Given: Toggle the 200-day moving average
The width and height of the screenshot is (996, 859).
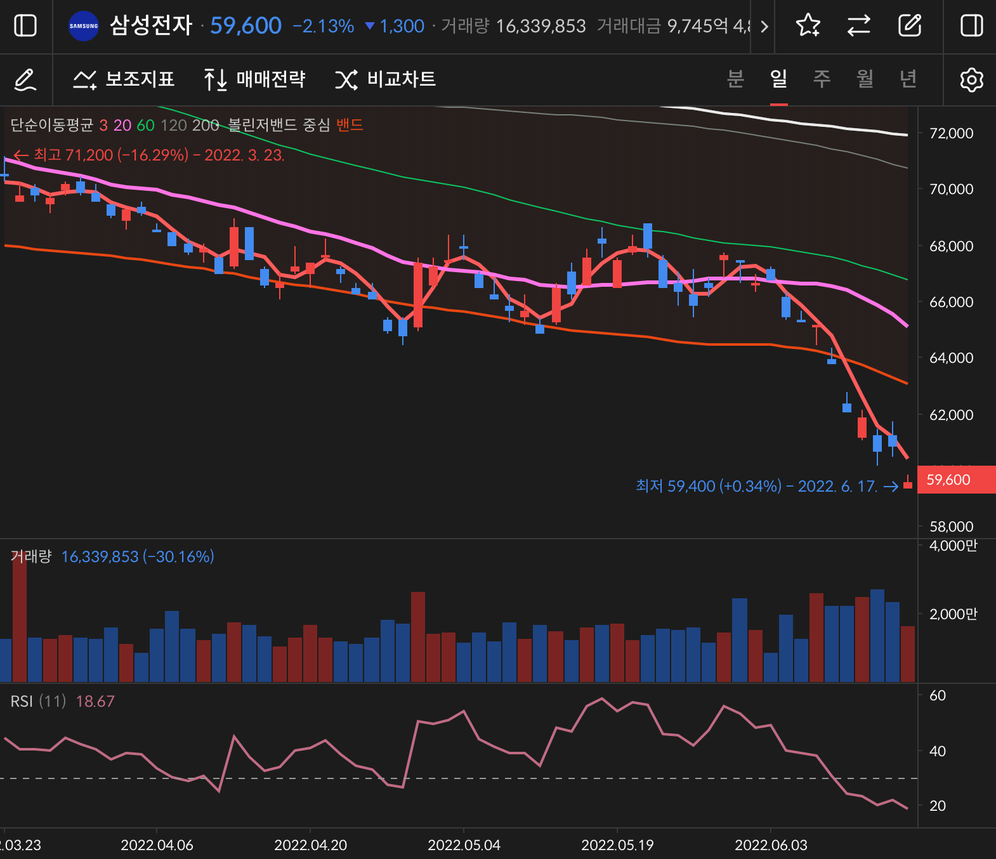Looking at the screenshot, I should 206,125.
